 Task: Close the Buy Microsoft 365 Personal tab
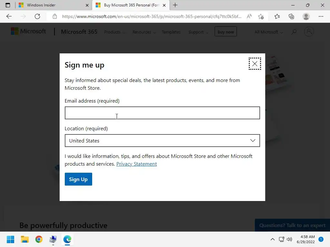[164, 5]
